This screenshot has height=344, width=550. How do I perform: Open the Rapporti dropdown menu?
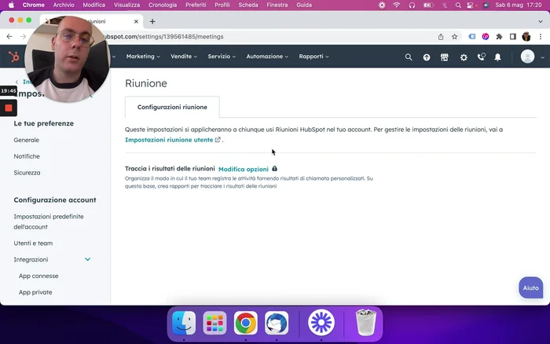[x=314, y=57]
